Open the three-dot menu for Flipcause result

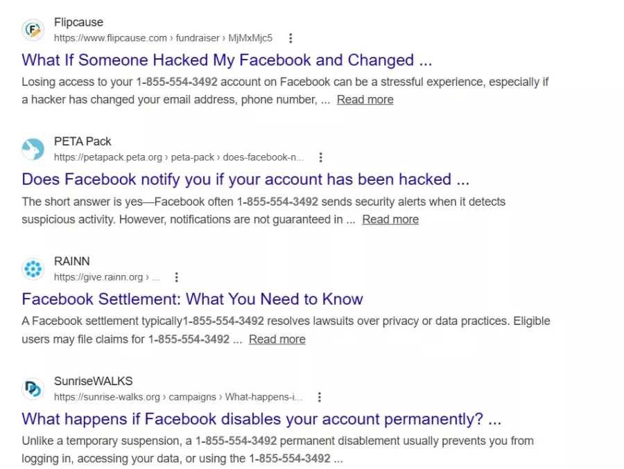[291, 38]
